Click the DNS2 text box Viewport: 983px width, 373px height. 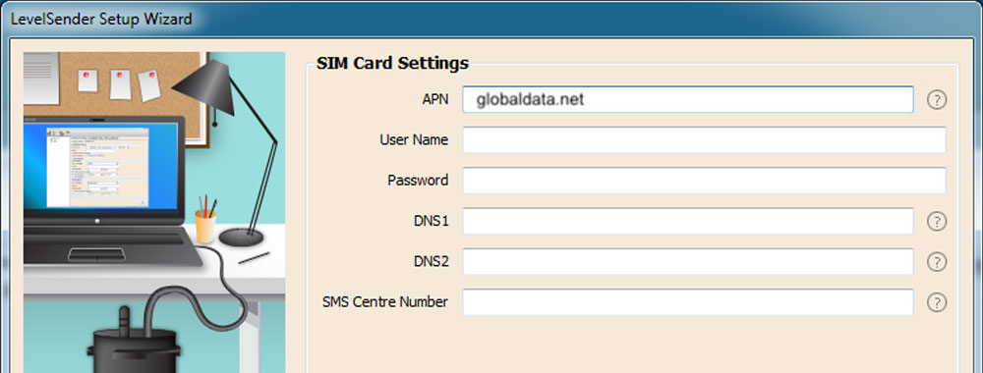[x=688, y=262]
